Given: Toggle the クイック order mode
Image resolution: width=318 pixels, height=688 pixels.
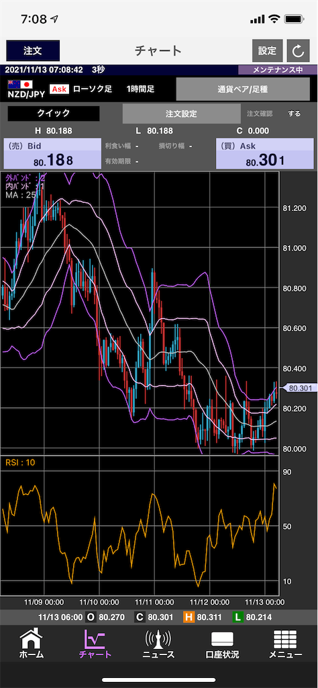Looking at the screenshot, I should [54, 113].
